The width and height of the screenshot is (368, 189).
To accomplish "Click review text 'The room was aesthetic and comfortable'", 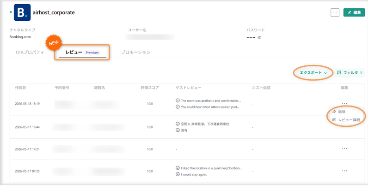I will 211,101.
